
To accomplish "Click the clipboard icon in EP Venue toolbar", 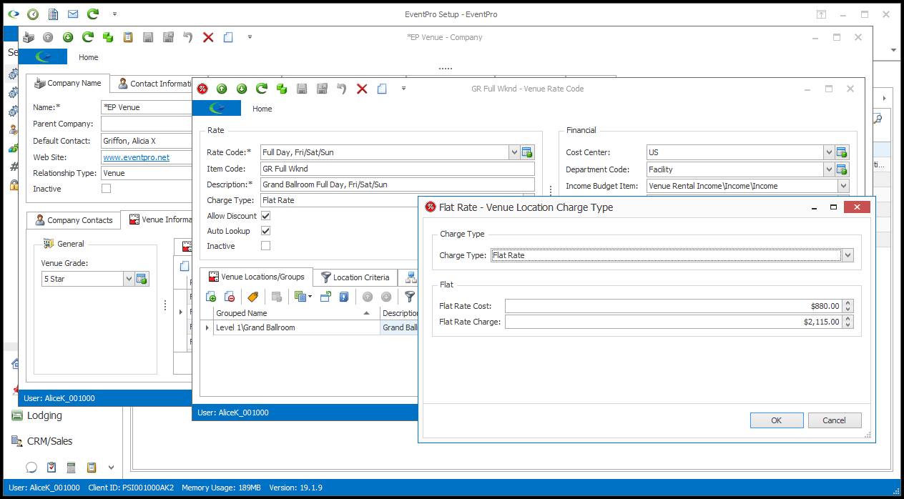I will (128, 37).
